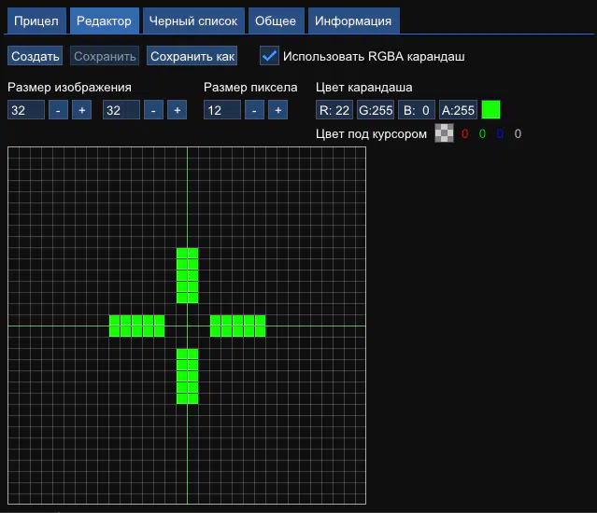Click the center of the crosshair canvas
597x513 pixels.
click(x=187, y=326)
